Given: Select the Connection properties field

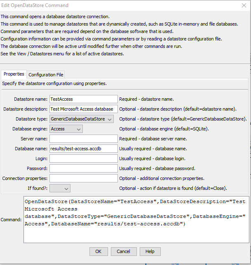Looking at the screenshot, I should [x=84, y=178].
